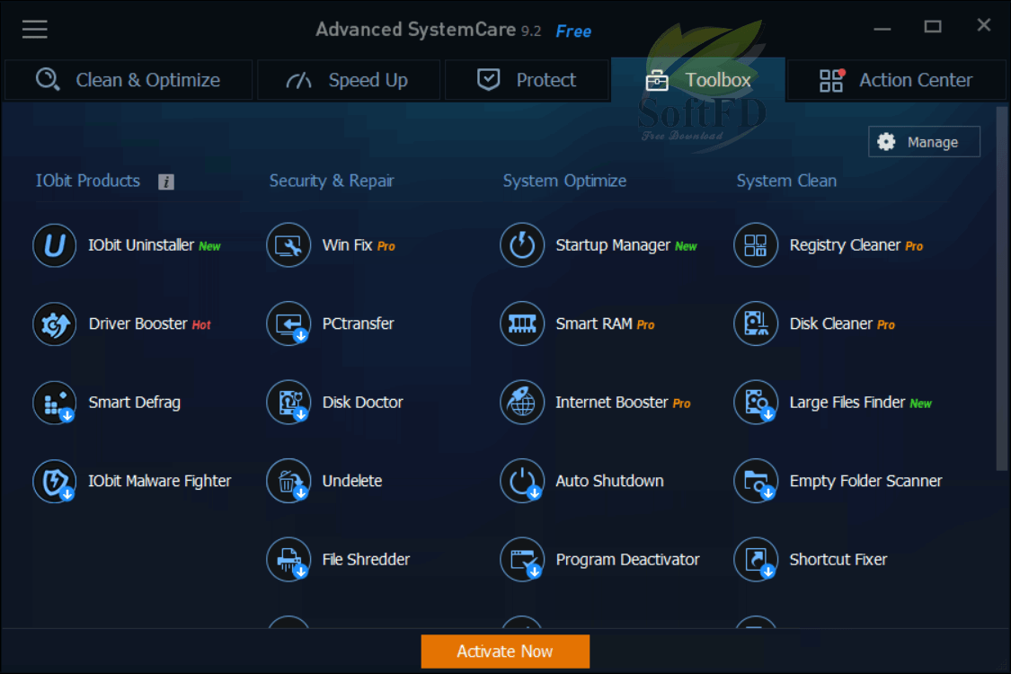Open the IObit Malware Fighter shield icon
The width and height of the screenshot is (1011, 674).
(x=55, y=481)
